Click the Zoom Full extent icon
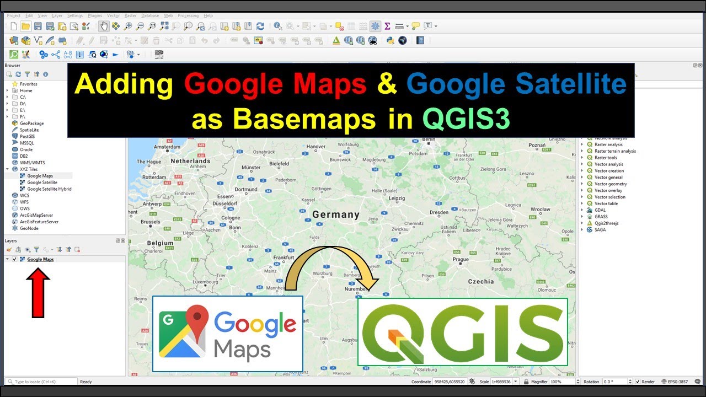 pos(164,26)
